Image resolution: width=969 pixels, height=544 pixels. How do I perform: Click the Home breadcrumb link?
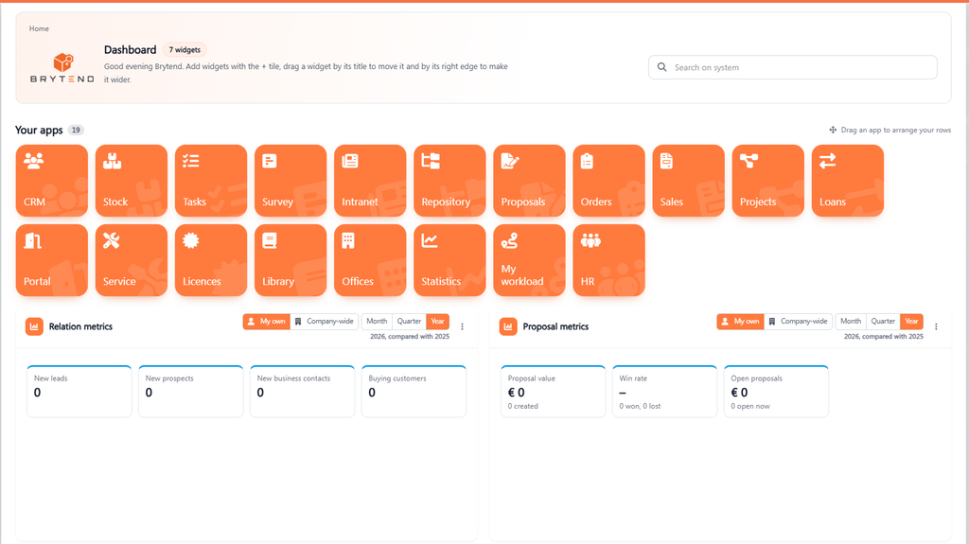click(39, 28)
